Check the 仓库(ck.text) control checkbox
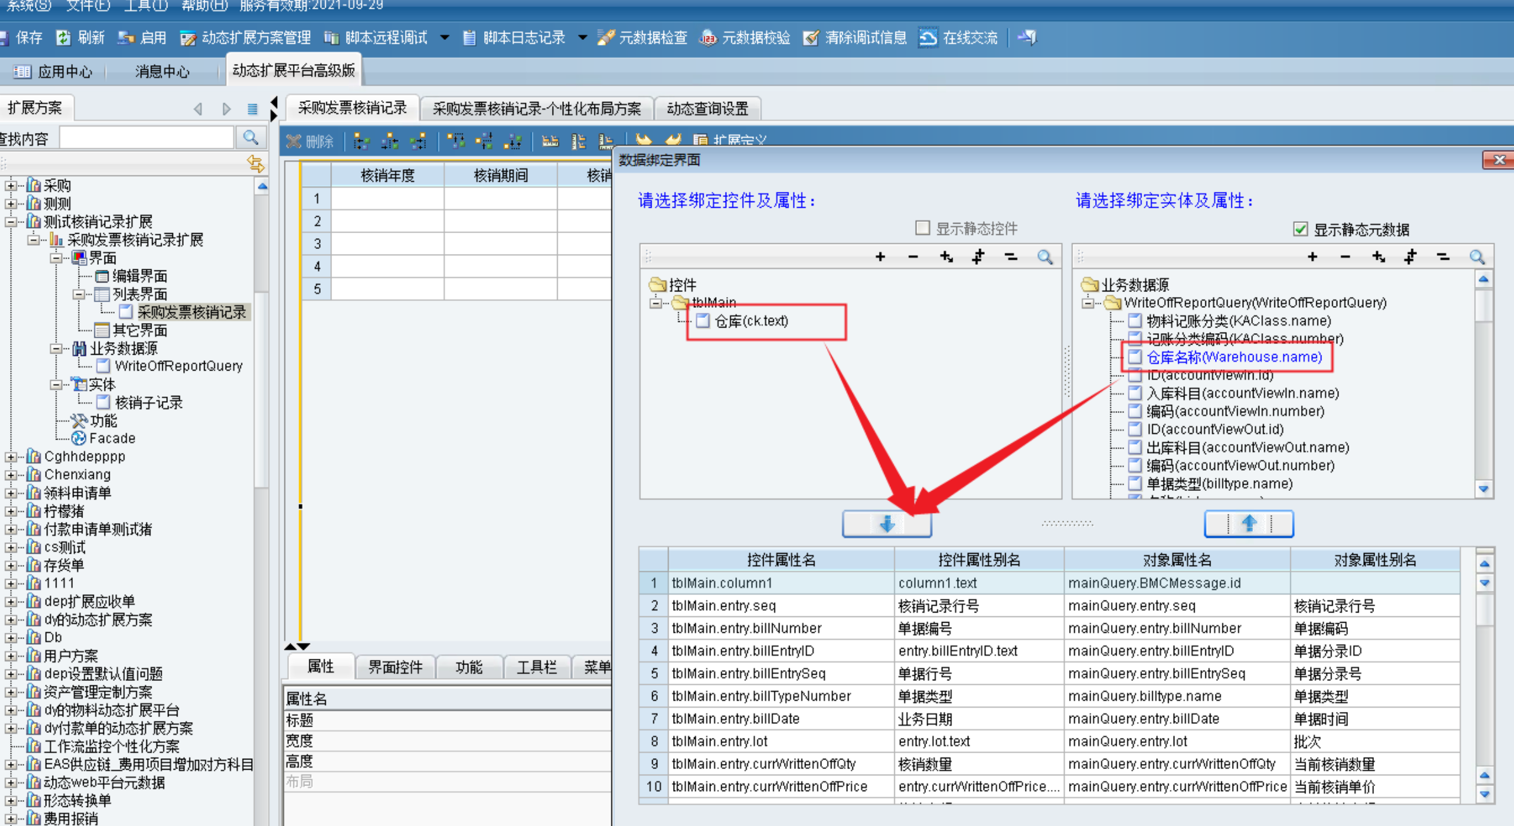Image resolution: width=1514 pixels, height=826 pixels. [703, 321]
